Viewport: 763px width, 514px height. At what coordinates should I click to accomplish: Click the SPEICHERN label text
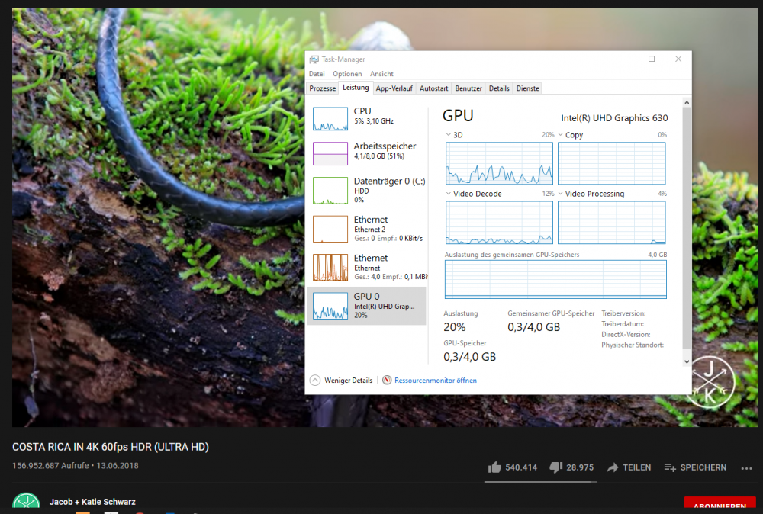703,467
